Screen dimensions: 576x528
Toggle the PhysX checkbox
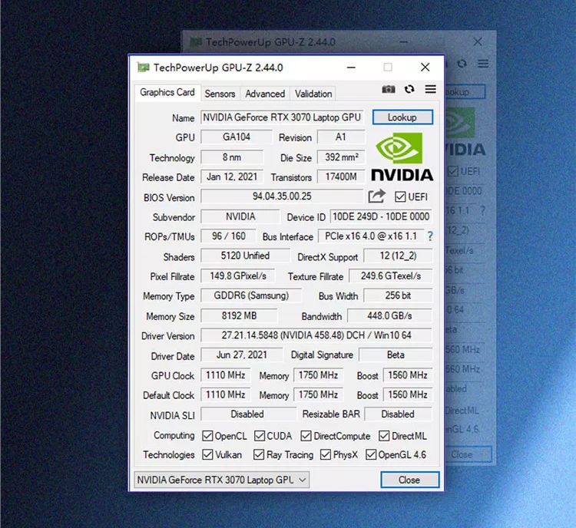(325, 454)
